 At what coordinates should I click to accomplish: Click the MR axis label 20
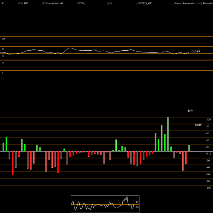click(208, 147)
